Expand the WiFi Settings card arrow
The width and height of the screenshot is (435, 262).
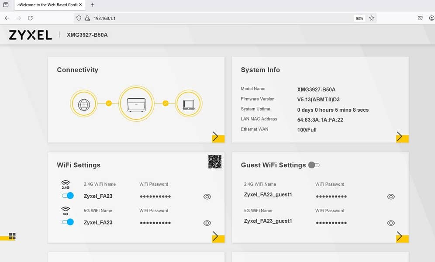(x=218, y=237)
